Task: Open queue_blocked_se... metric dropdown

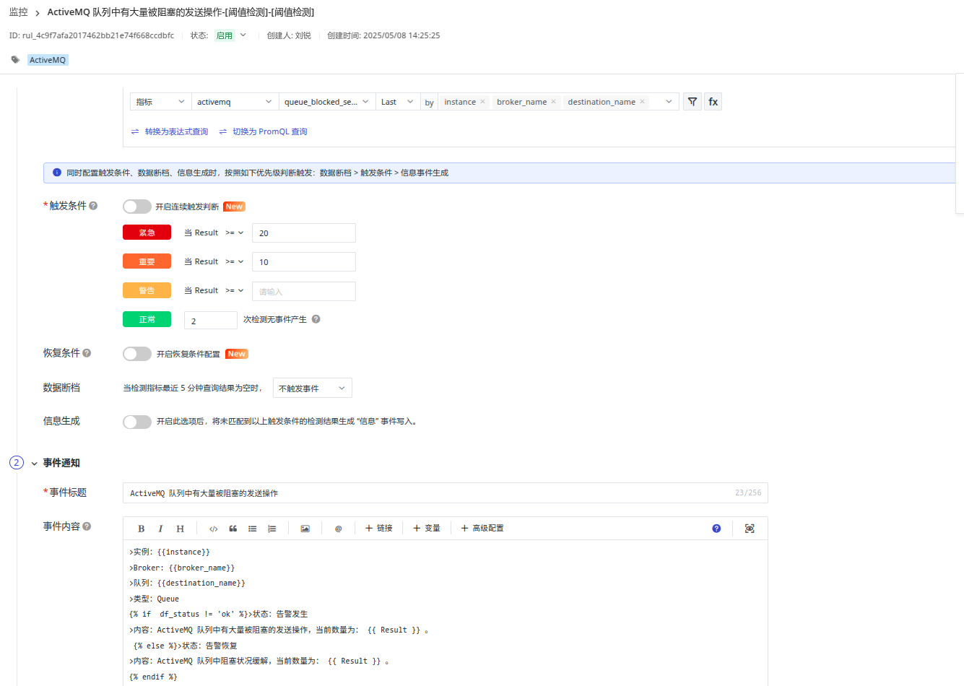Action: coord(327,102)
